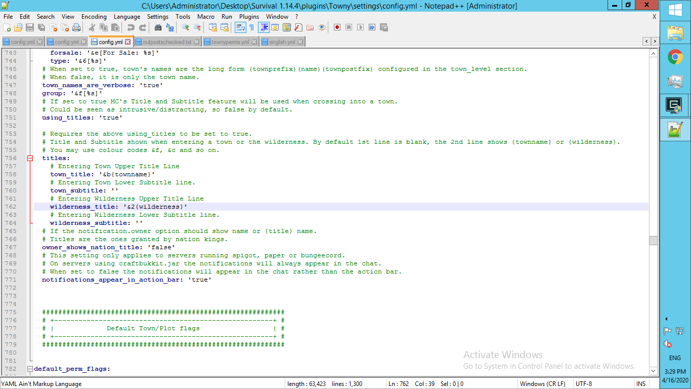Click the Undo arrow icon
The image size is (691, 389).
[x=131, y=27]
